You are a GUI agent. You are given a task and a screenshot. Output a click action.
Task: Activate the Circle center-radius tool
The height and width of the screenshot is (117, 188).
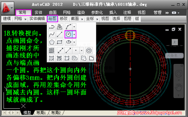(x=69, y=34)
